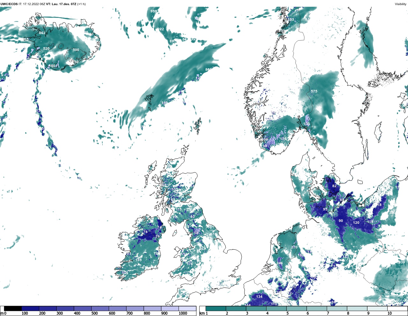Click the '575' value over Sweden
The image size is (408, 316).
point(314,91)
